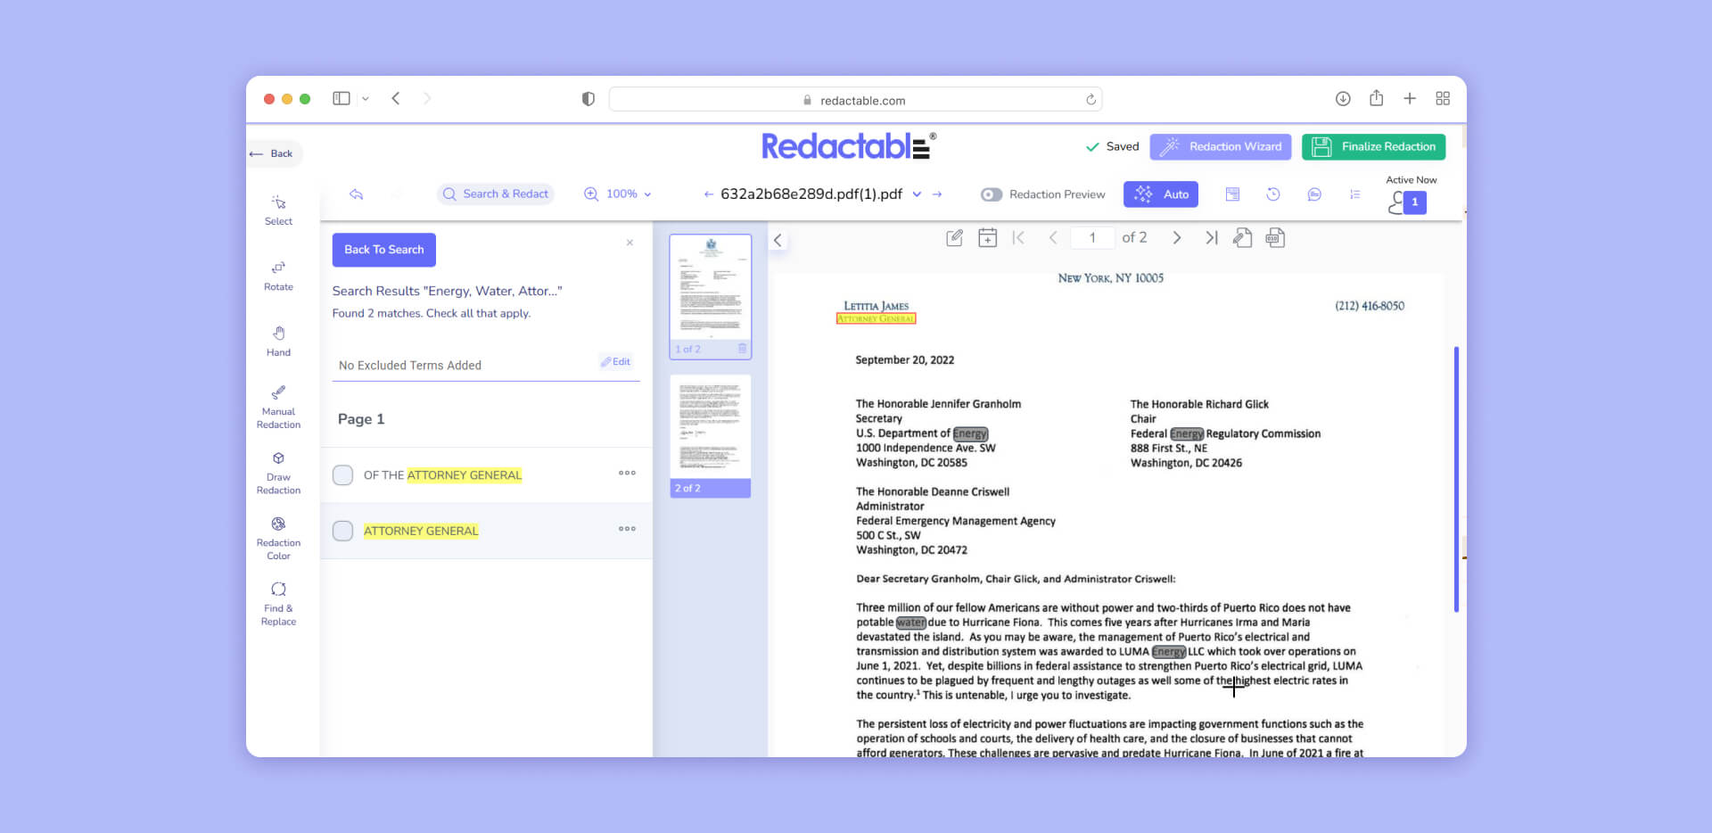The image size is (1712, 833).
Task: Jump to first page
Action: pyautogui.click(x=1019, y=238)
